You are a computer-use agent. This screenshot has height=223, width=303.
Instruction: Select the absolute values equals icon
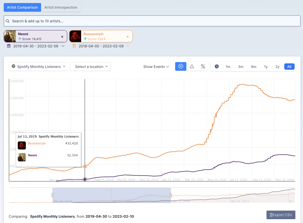tap(181, 66)
